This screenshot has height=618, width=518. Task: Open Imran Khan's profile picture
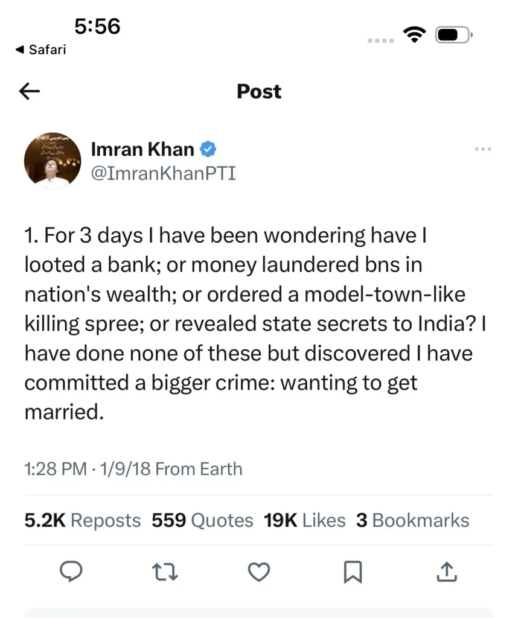[52, 159]
